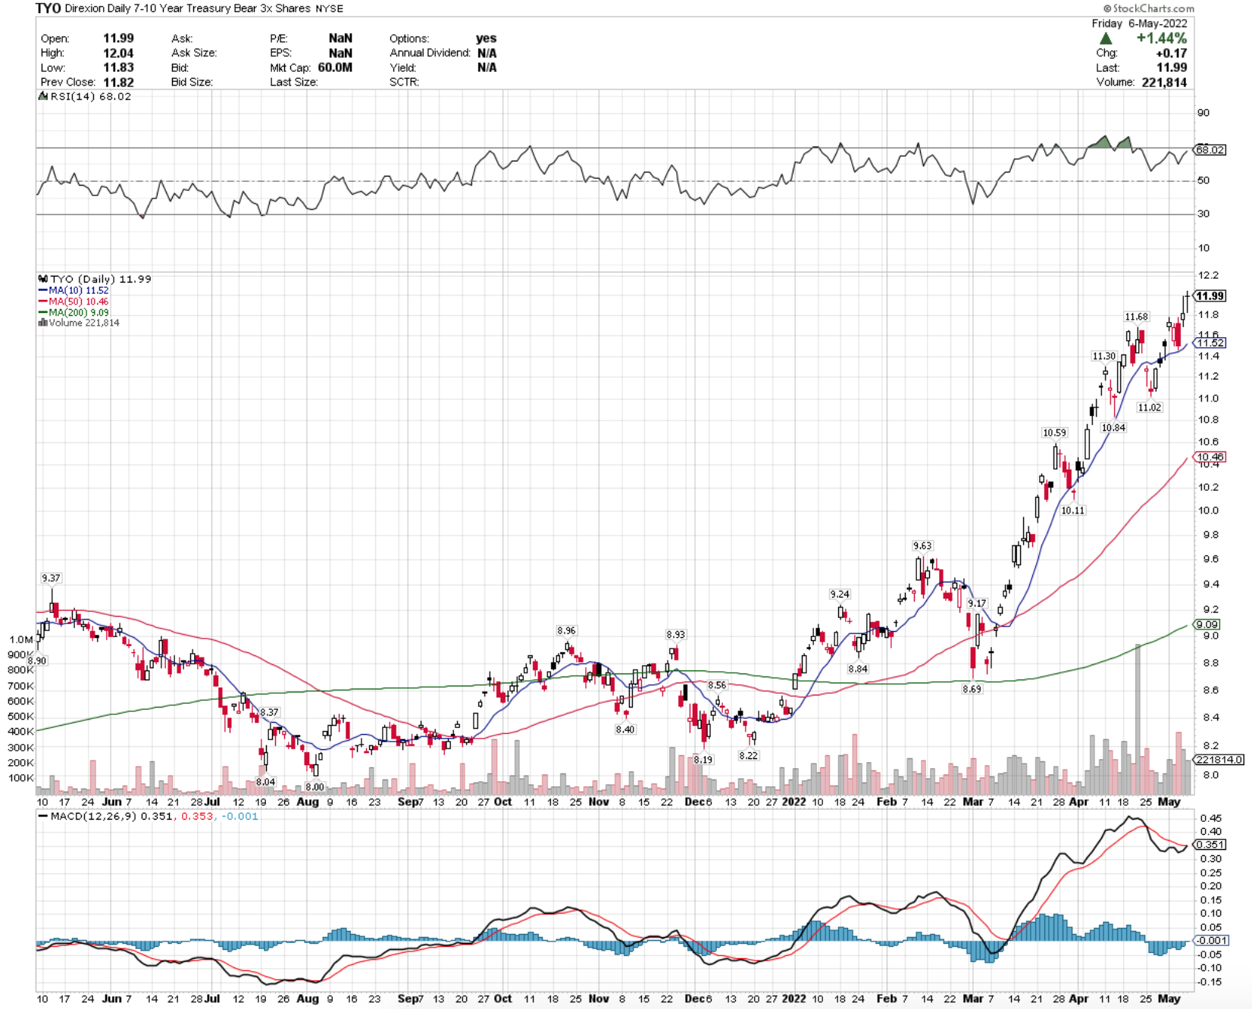Click the MA(200) 9.09 legend text

point(78,312)
